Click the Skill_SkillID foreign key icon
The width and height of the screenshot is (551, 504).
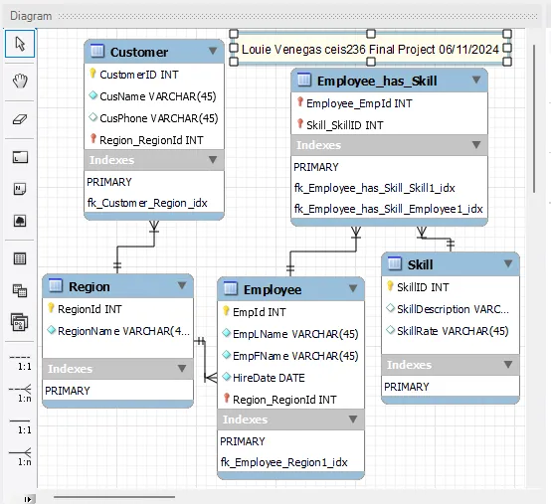click(299, 124)
